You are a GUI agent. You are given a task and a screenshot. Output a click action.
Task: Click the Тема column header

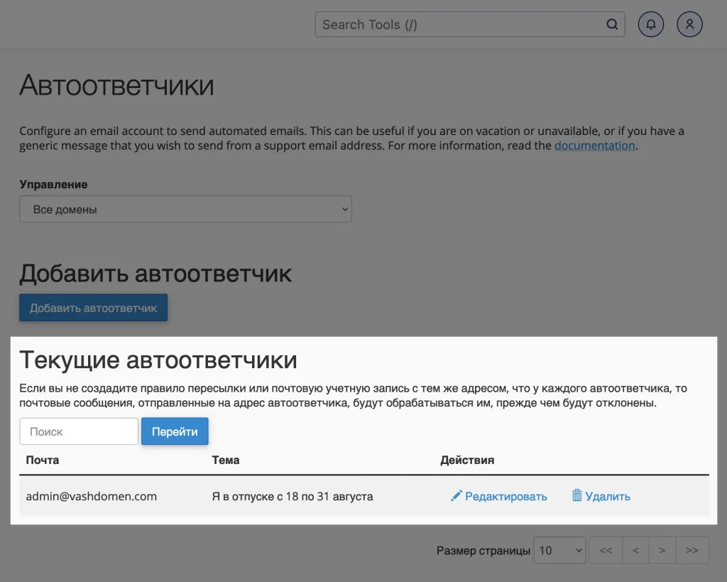click(x=225, y=460)
